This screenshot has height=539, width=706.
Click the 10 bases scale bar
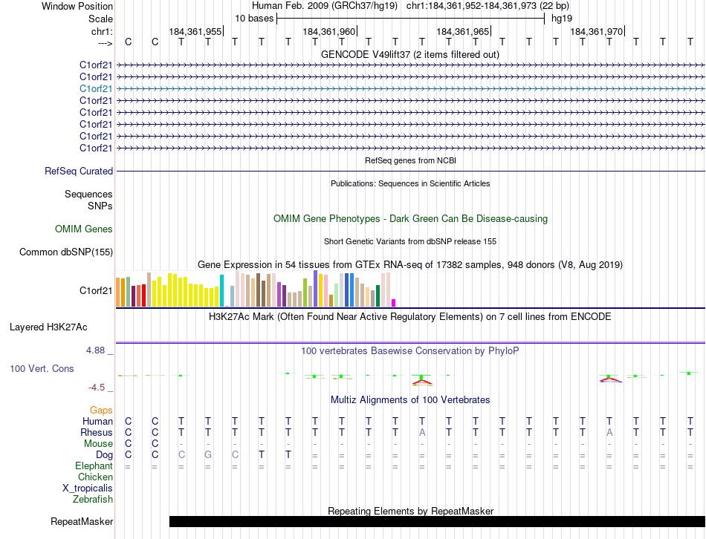click(410, 19)
